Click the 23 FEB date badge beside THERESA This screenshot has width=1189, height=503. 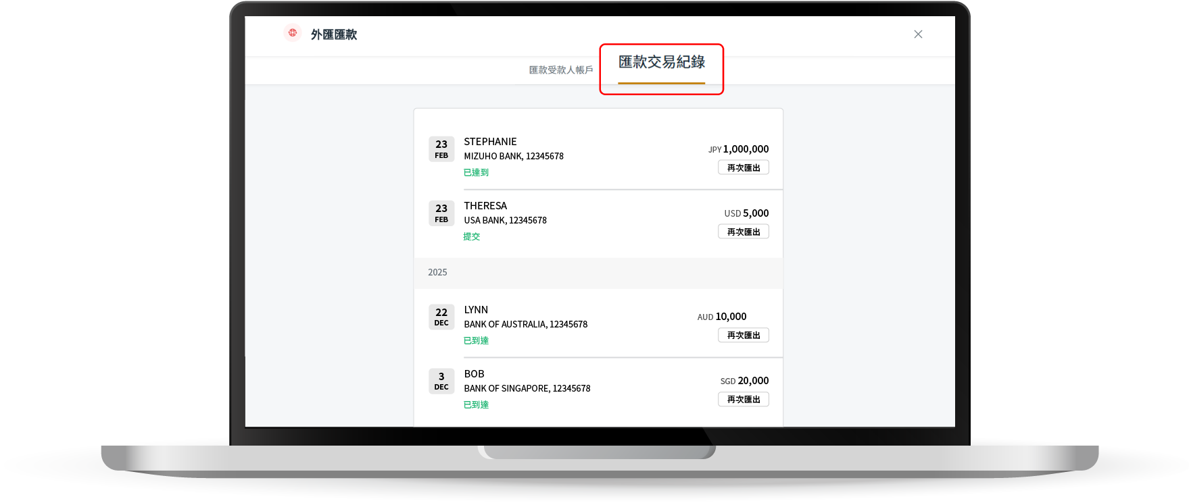tap(441, 213)
